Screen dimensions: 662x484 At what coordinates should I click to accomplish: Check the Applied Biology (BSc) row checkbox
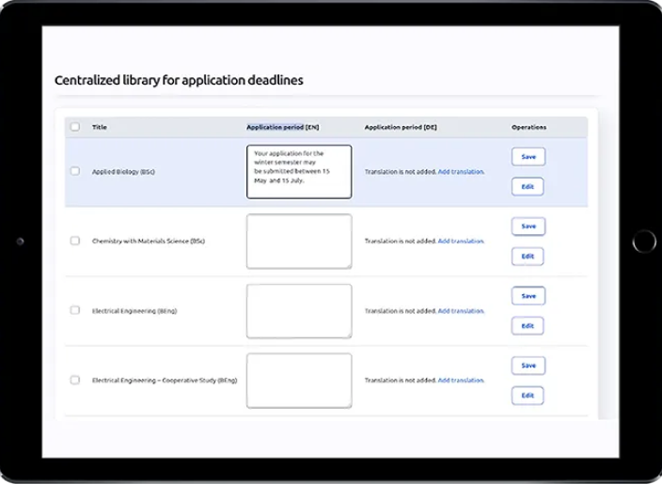75,171
